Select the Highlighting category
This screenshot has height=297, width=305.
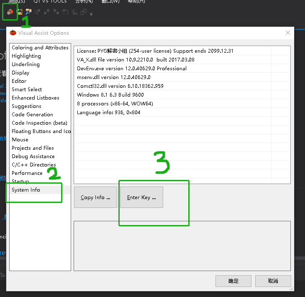point(40,56)
